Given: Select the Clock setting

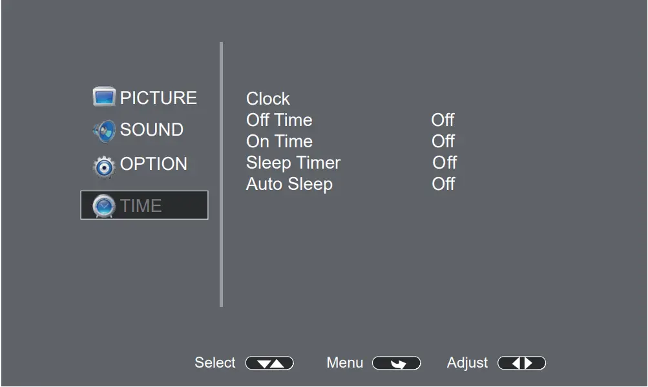Looking at the screenshot, I should pyautogui.click(x=268, y=99).
